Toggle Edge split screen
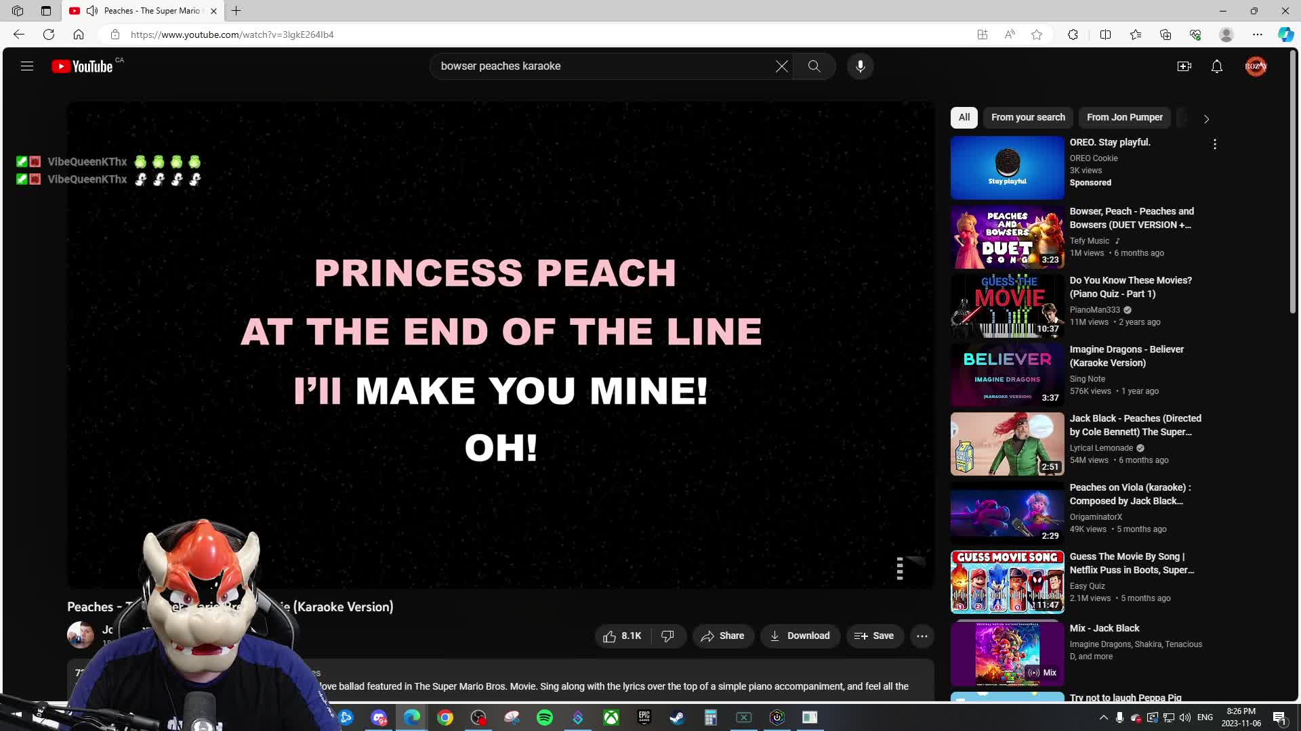Image resolution: width=1301 pixels, height=731 pixels. 1105,35
